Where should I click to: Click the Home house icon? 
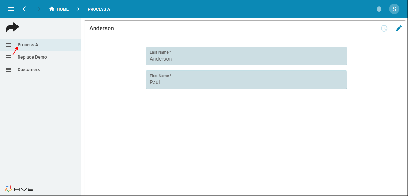(52, 9)
